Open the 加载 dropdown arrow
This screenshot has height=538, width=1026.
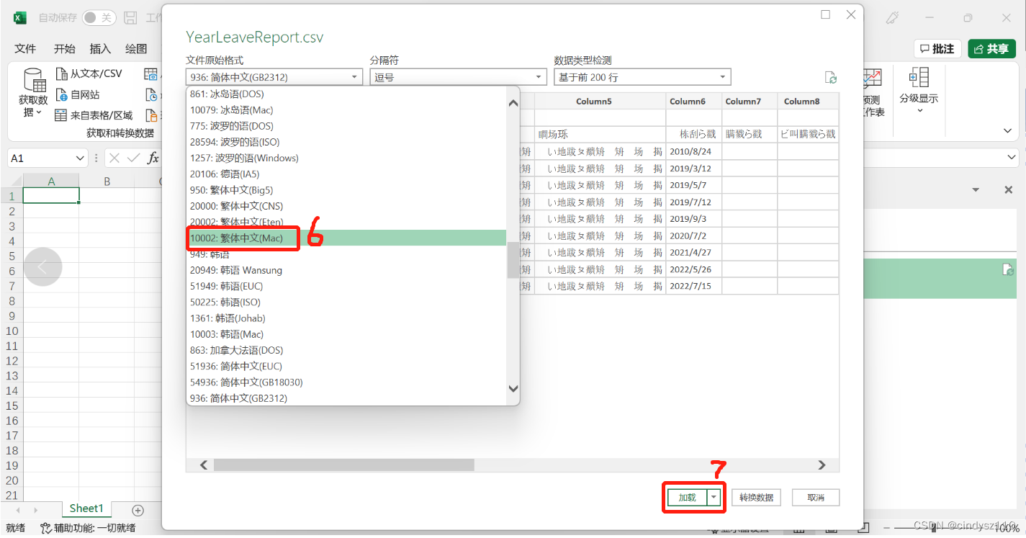coord(713,497)
